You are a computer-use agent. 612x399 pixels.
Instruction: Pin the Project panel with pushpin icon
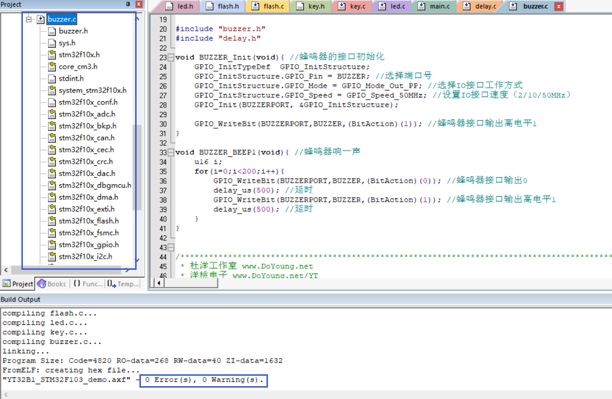(x=128, y=4)
